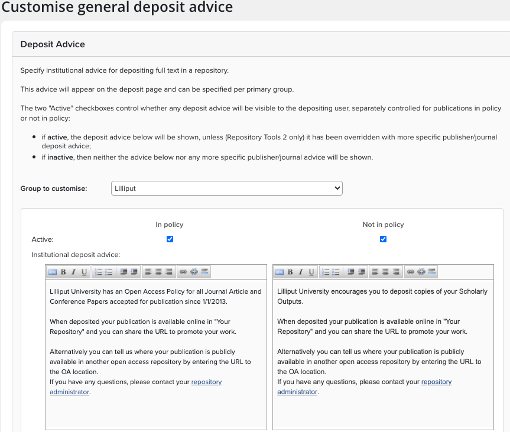Insert bulleted list in Not in policy editor

point(336,272)
